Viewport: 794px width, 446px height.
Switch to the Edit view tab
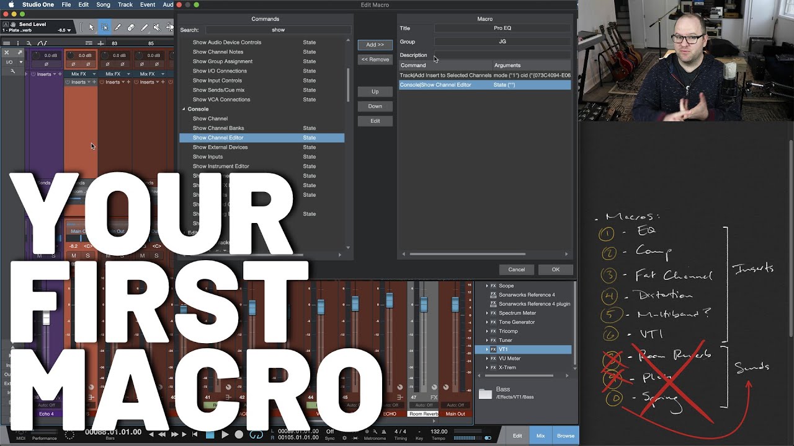517,435
